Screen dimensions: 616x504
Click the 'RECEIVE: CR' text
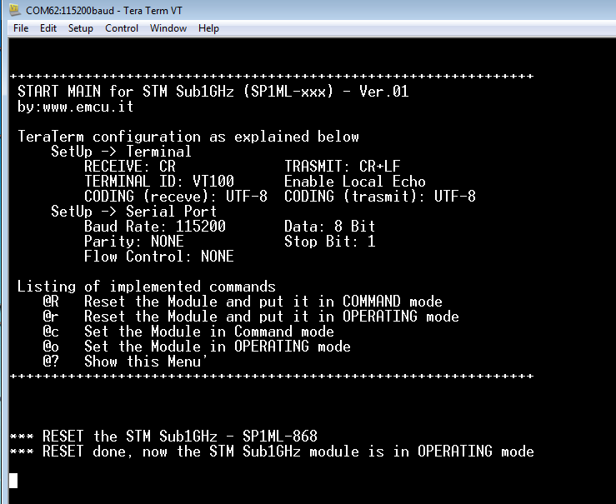pos(130,167)
